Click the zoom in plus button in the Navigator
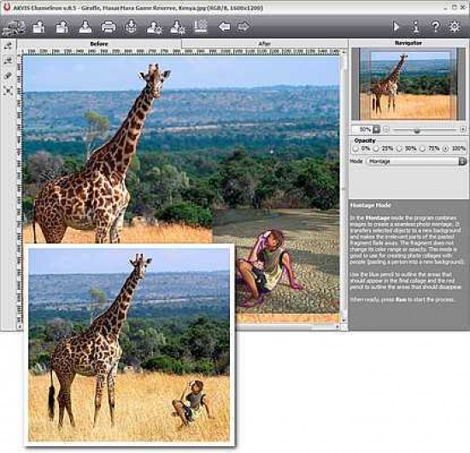Viewport: 470px width, 453px height. 462,130
